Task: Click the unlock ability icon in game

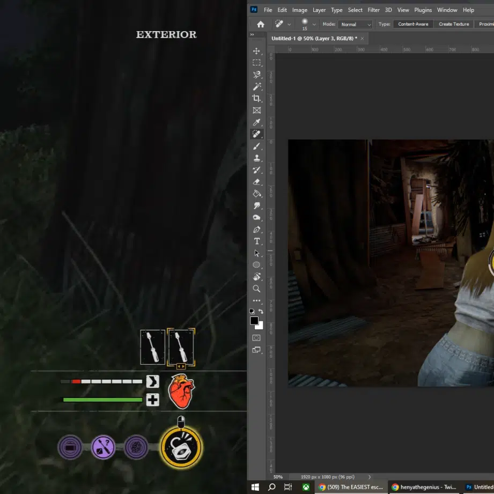Action: pos(181,447)
